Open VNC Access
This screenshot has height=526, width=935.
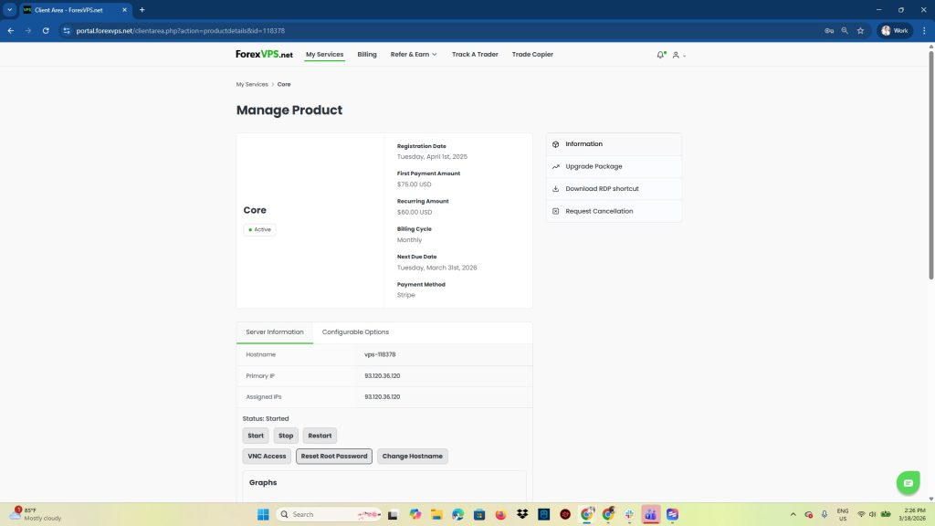click(x=267, y=457)
